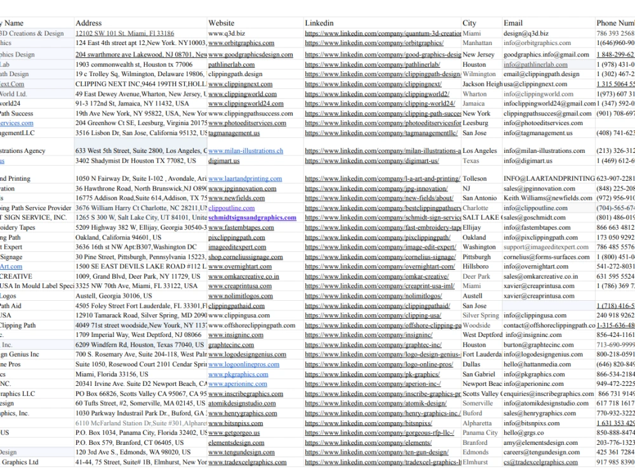Image resolution: width=635 pixels, height=476 pixels.
Task: Click the cs@tradexcelgraphics.com email link
Action: [x=540, y=462]
